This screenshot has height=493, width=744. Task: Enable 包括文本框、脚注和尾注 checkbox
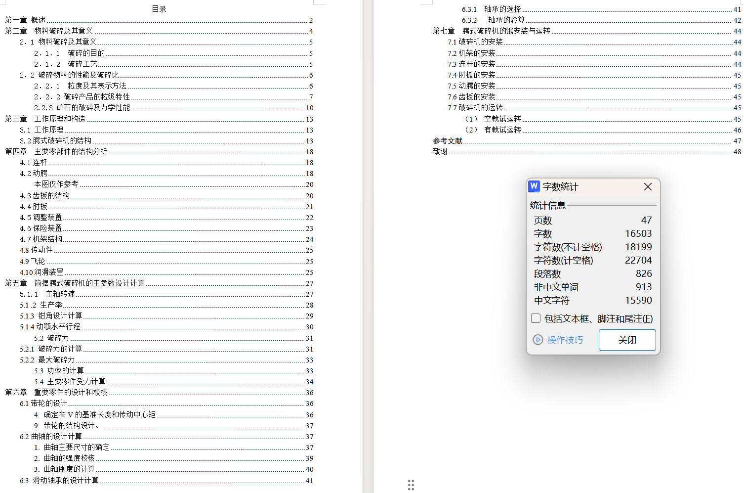(536, 318)
